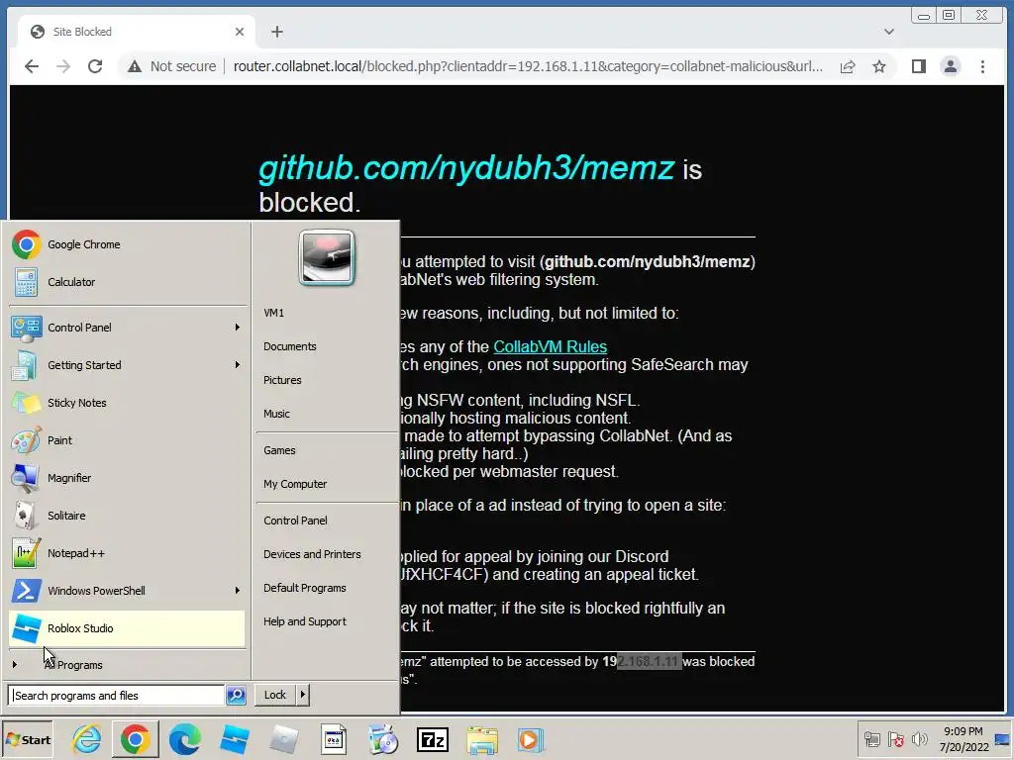Open Action Center flag tray icon
Viewport: 1014px width, 760px height.
click(895, 738)
